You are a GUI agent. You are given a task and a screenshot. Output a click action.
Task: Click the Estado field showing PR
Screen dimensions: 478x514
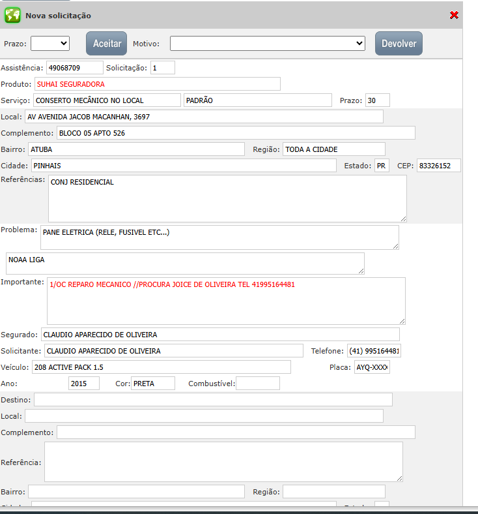coord(382,166)
